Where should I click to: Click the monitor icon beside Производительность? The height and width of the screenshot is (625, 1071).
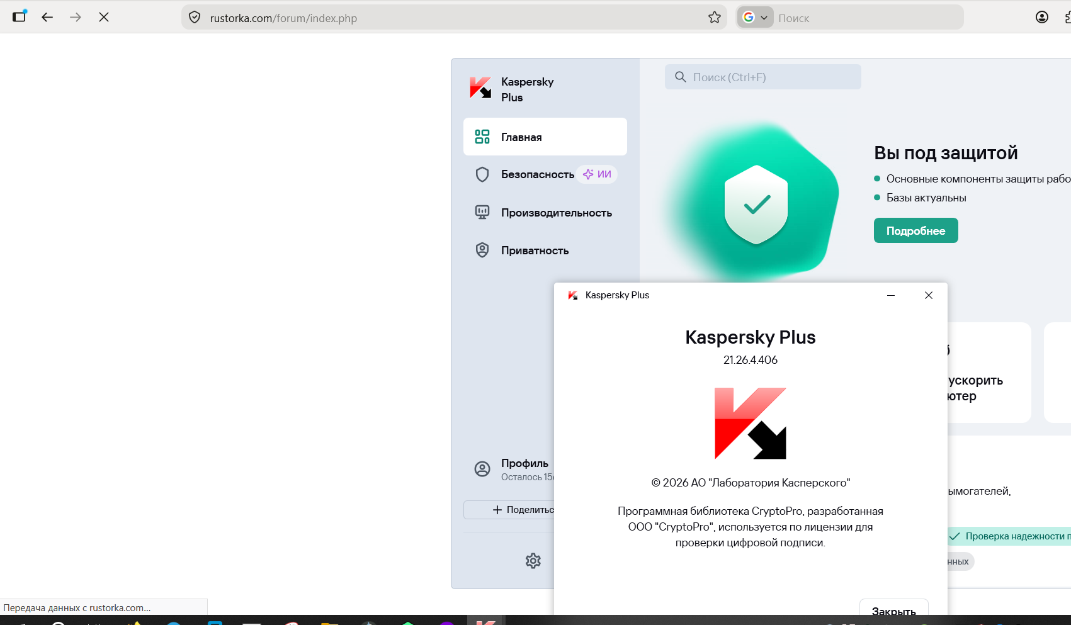click(x=482, y=212)
